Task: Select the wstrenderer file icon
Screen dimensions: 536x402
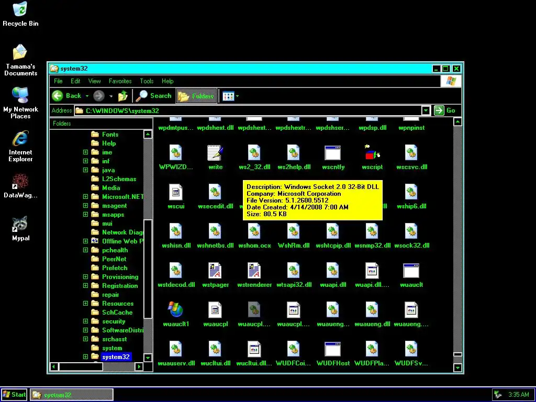Action: [254, 271]
